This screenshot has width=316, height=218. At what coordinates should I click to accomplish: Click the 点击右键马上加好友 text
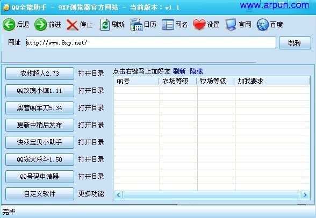141,71
